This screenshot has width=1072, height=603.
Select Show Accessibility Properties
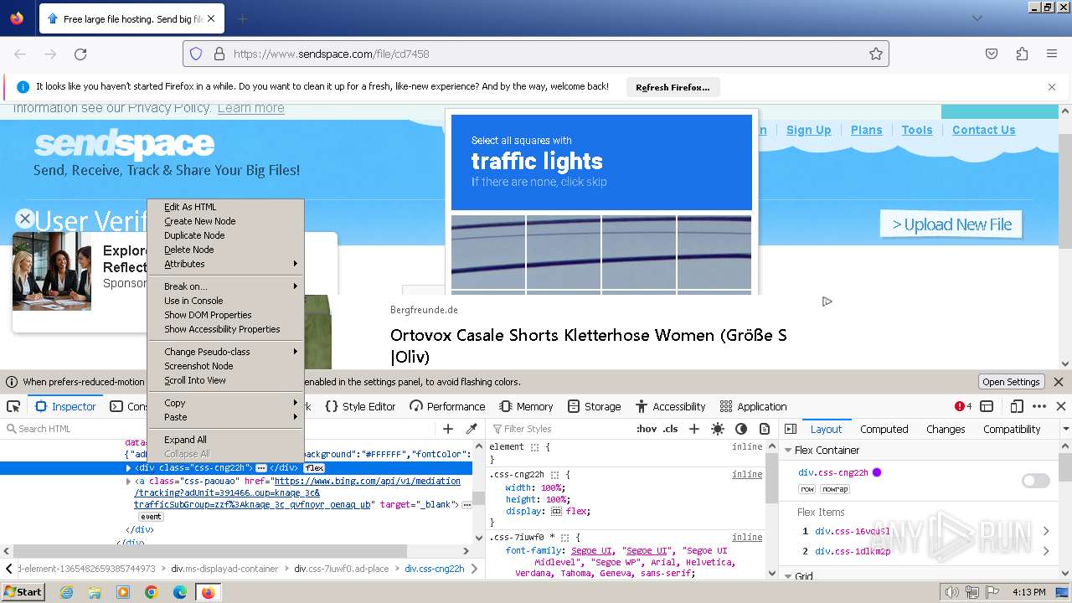(222, 329)
